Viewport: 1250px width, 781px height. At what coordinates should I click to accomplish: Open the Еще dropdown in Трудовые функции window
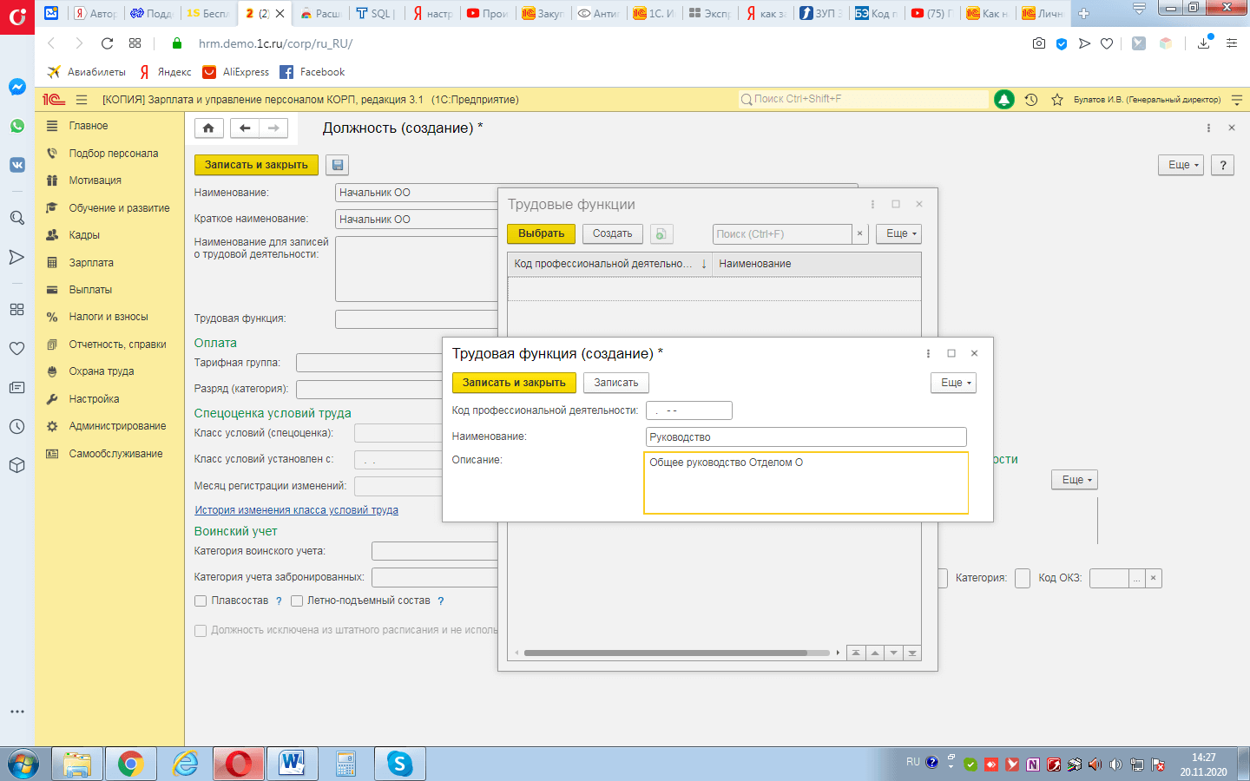(898, 234)
